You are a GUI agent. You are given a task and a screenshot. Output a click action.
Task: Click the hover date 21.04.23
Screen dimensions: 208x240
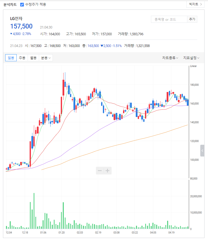16,46
